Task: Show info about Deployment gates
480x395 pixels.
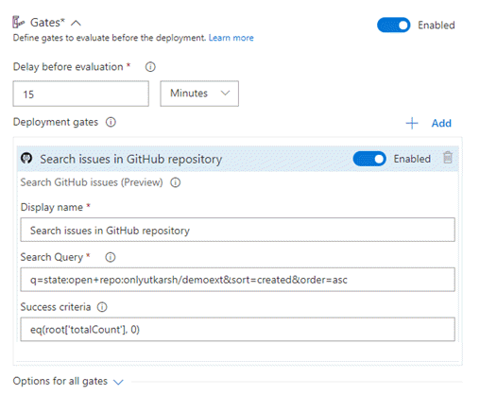Action: point(111,122)
